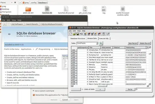Viewport: 155px width, 104px height.
Task: Click the Go to: button
Action: pyautogui.click(x=130, y=89)
